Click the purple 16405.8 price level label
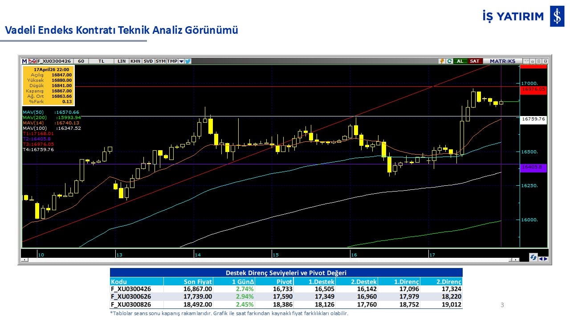 [533, 167]
